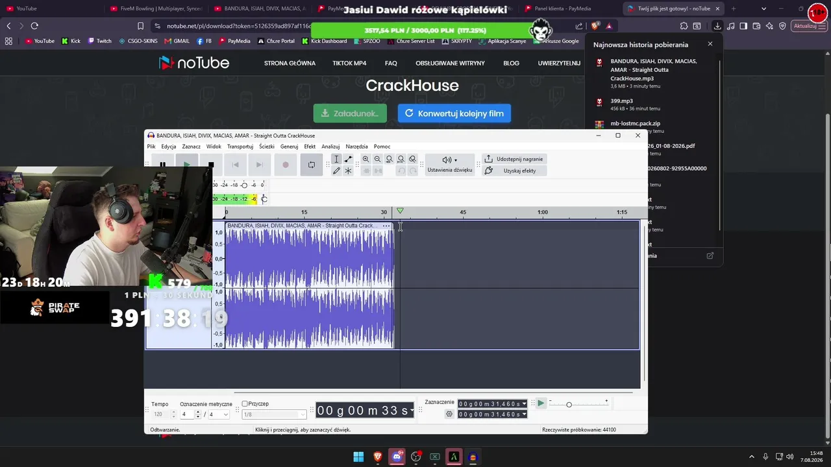The height and width of the screenshot is (467, 831).
Task: Open Windows Start menu on taskbar
Action: (358, 457)
